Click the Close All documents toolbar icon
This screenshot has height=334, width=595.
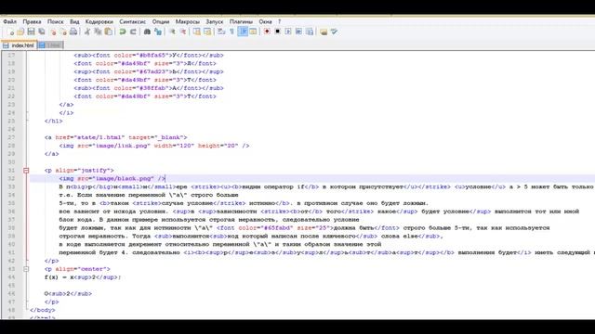coord(63,32)
